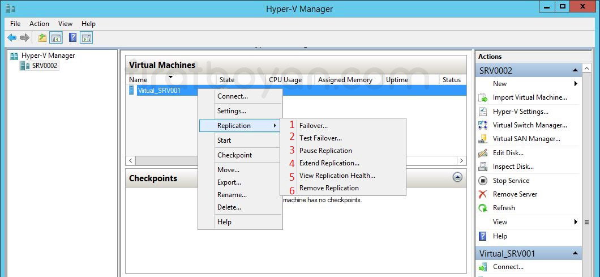Open the Action menu
The image size is (600, 277).
pyautogui.click(x=40, y=24)
